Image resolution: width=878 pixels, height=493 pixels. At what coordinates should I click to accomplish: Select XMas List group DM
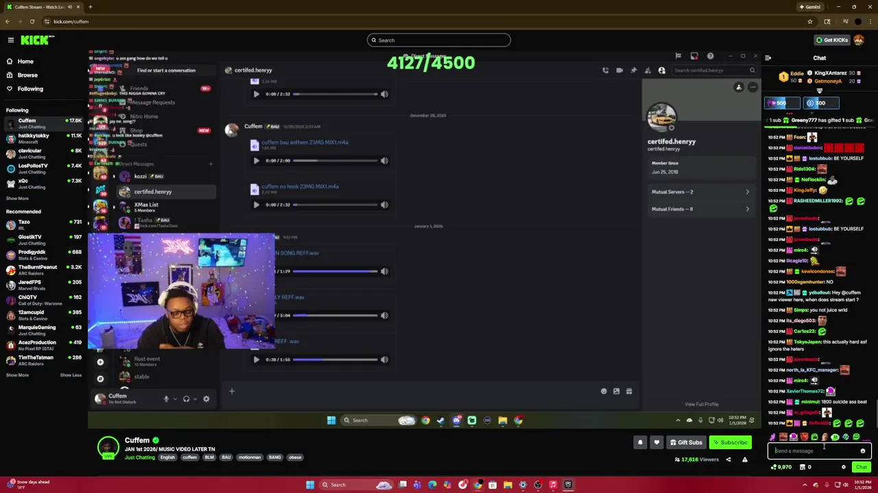coord(165,207)
